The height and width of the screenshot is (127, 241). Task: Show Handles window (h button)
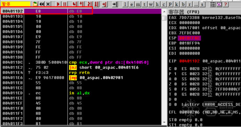point(157,4)
